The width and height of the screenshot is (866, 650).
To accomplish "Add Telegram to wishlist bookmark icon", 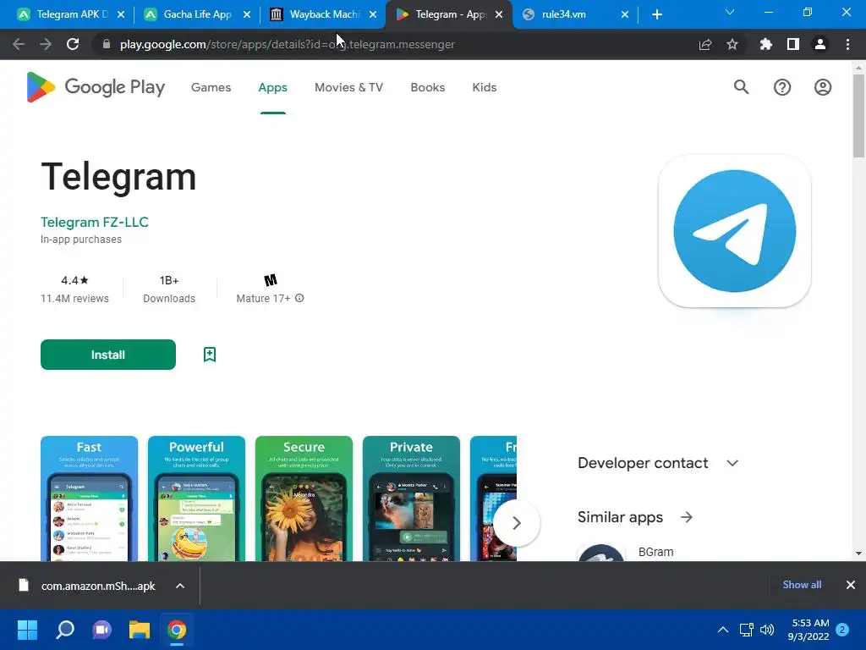I will pos(210,355).
